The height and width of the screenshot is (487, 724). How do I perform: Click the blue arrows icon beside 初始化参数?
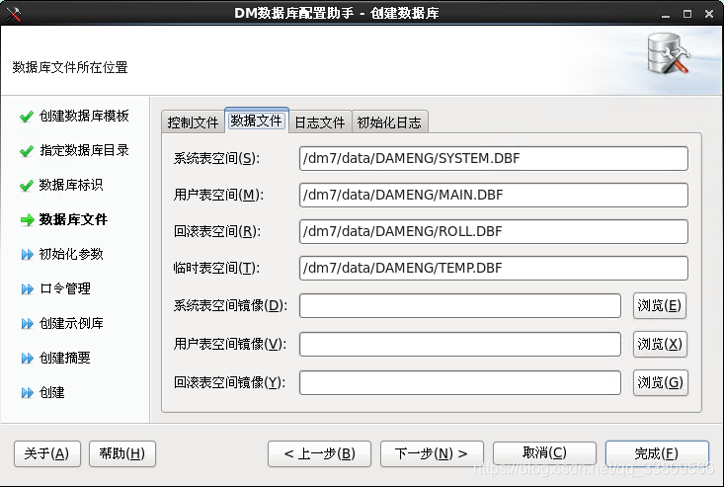28,254
